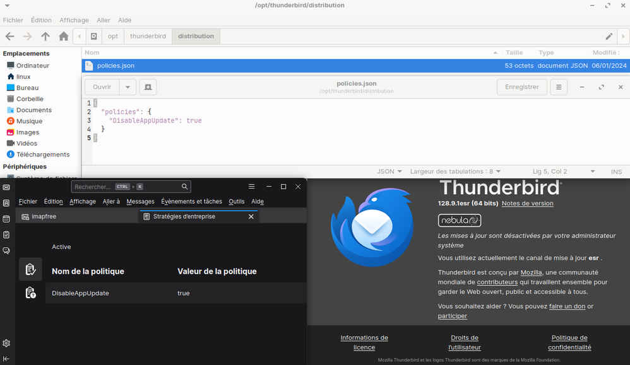Open Ordinateur in the sidebar
Screen dimensions: 630x365
click(x=28, y=66)
